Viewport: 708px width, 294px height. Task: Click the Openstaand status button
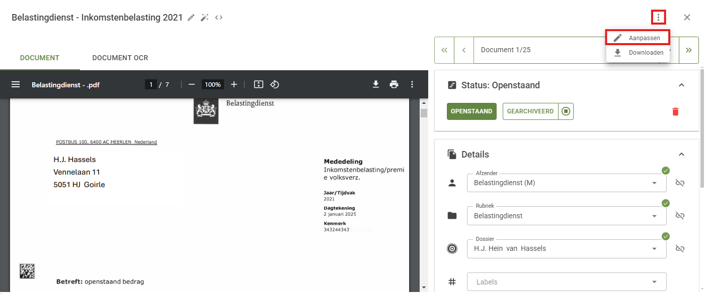point(471,111)
